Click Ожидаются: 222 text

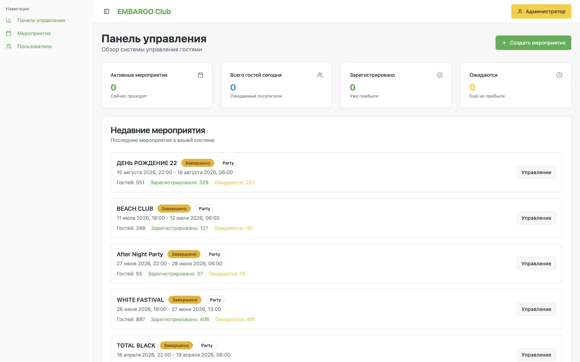(234, 182)
